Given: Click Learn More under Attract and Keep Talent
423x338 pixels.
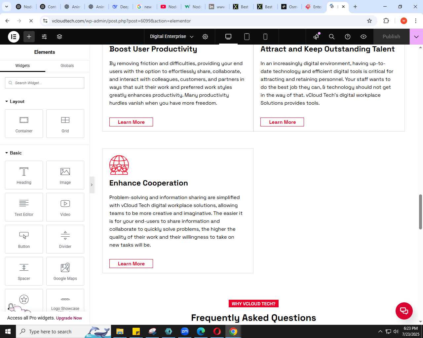Looking at the screenshot, I should point(282,122).
